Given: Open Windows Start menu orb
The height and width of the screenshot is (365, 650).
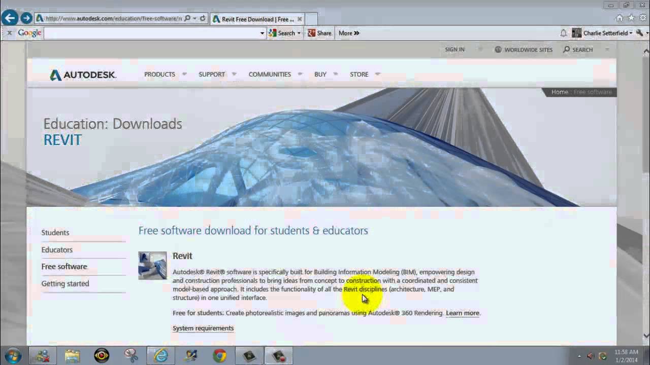Looking at the screenshot, I should pos(12,355).
